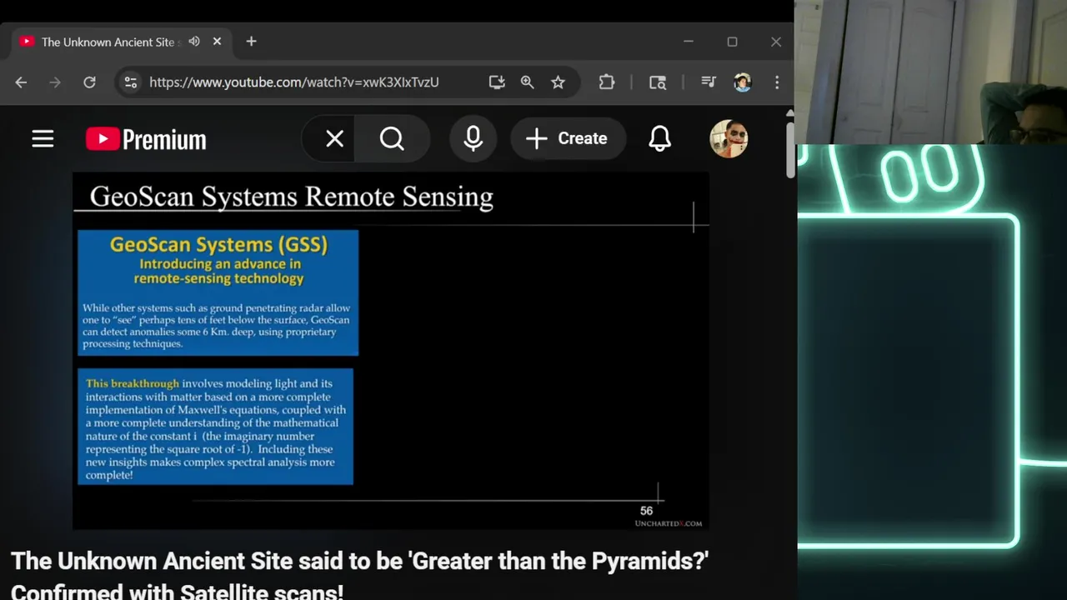Open a new browser tab
The height and width of the screenshot is (600, 1067).
[251, 42]
